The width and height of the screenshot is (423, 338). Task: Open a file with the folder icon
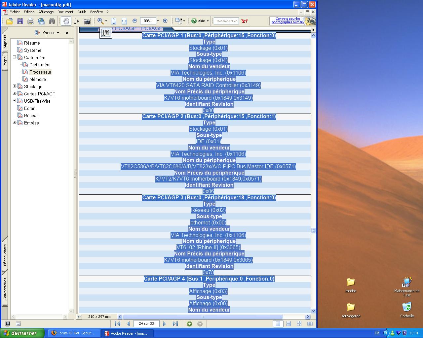pos(9,21)
